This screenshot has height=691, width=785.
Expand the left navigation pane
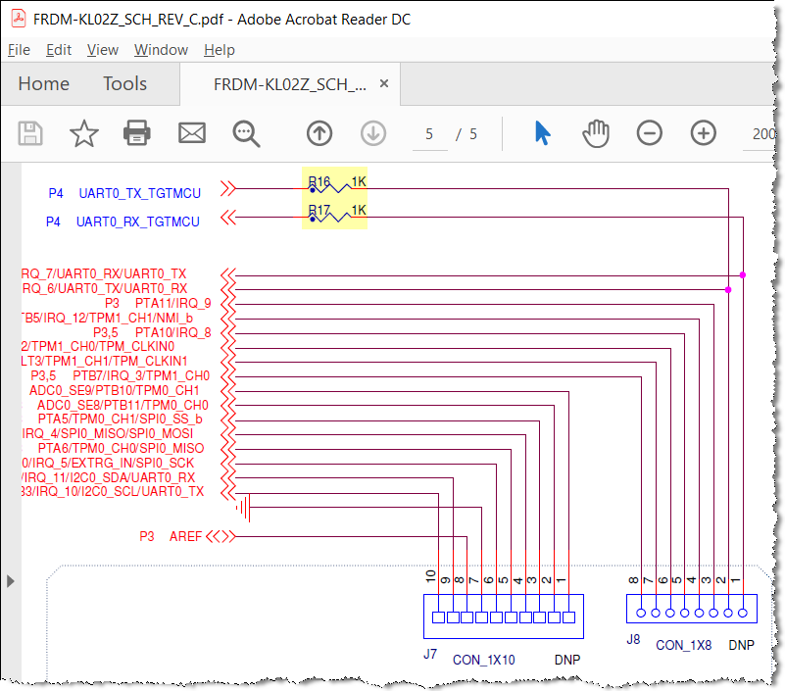(x=11, y=580)
